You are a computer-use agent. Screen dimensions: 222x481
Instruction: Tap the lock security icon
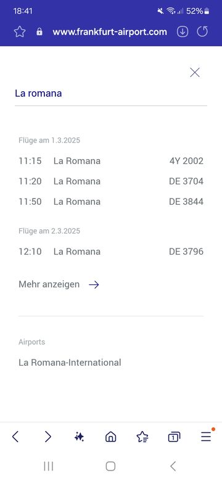pyautogui.click(x=39, y=31)
